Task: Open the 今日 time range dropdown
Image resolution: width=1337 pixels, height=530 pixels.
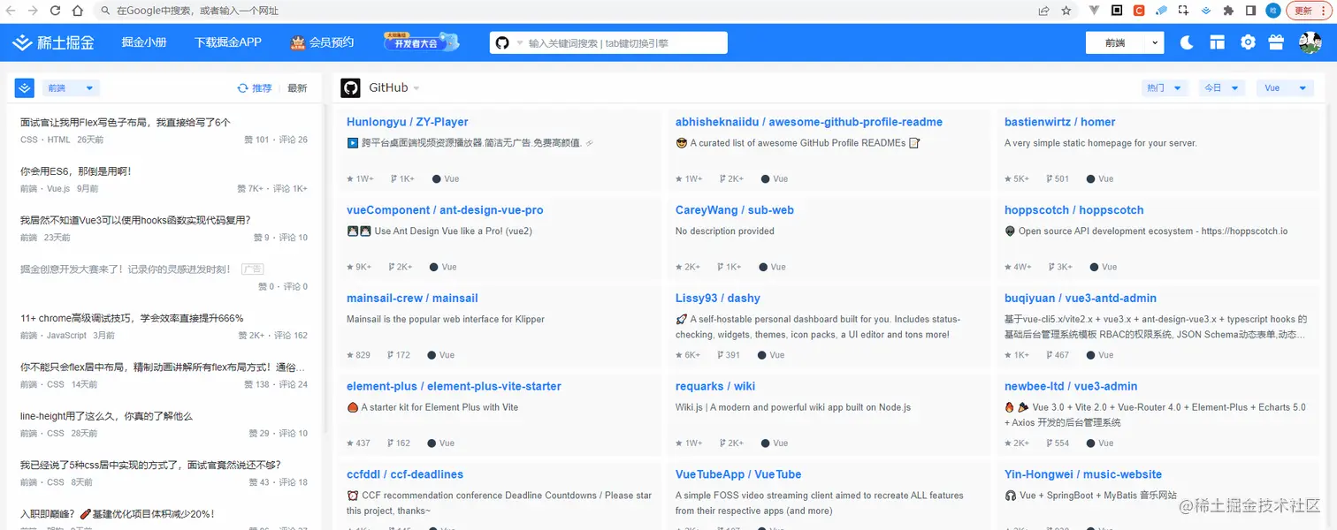Action: tap(1222, 87)
